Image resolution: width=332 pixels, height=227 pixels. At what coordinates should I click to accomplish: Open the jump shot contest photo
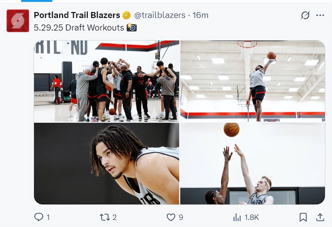[253, 164]
